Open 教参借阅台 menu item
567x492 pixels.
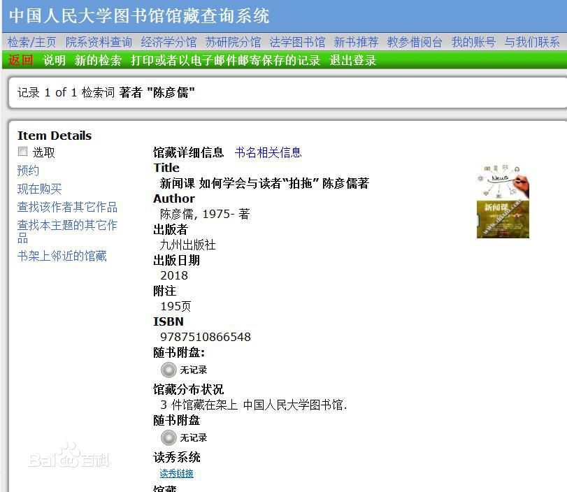tap(415, 43)
